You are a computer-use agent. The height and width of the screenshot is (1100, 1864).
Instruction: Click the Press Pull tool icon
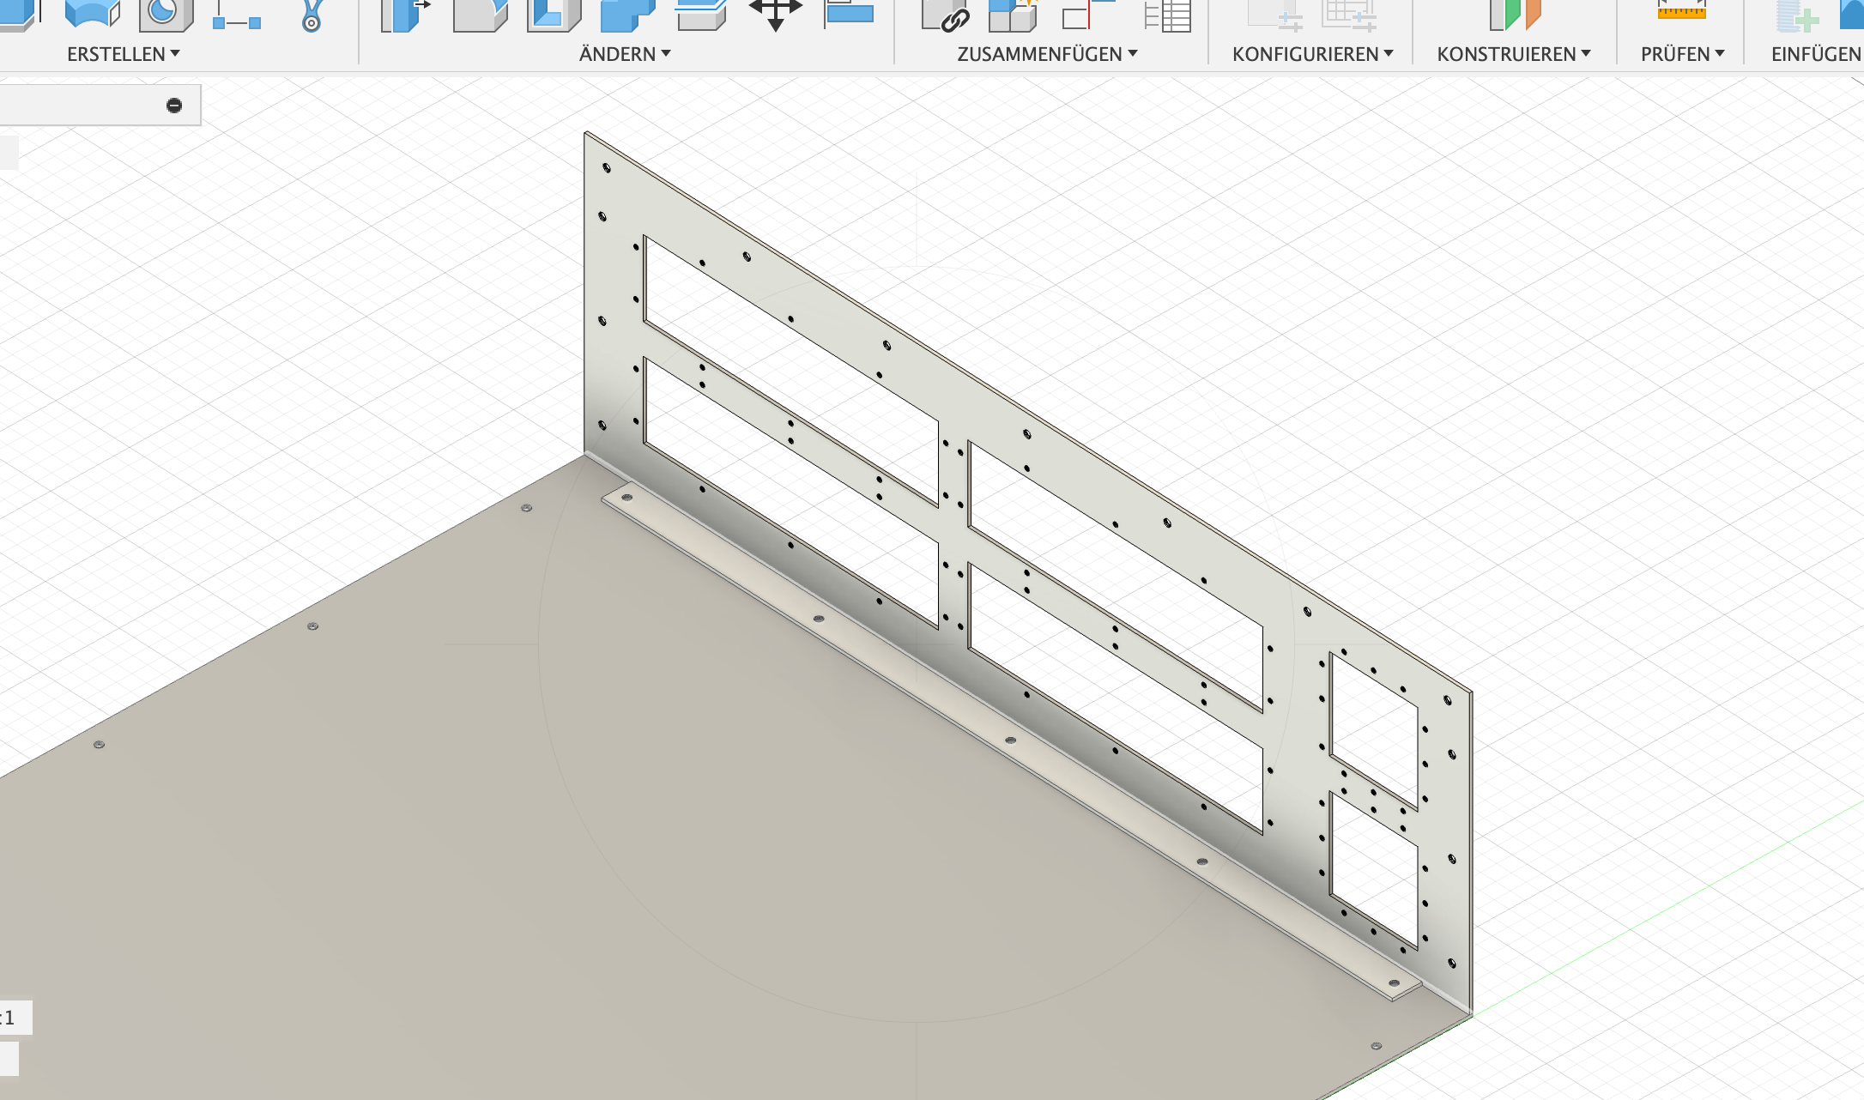point(405,14)
